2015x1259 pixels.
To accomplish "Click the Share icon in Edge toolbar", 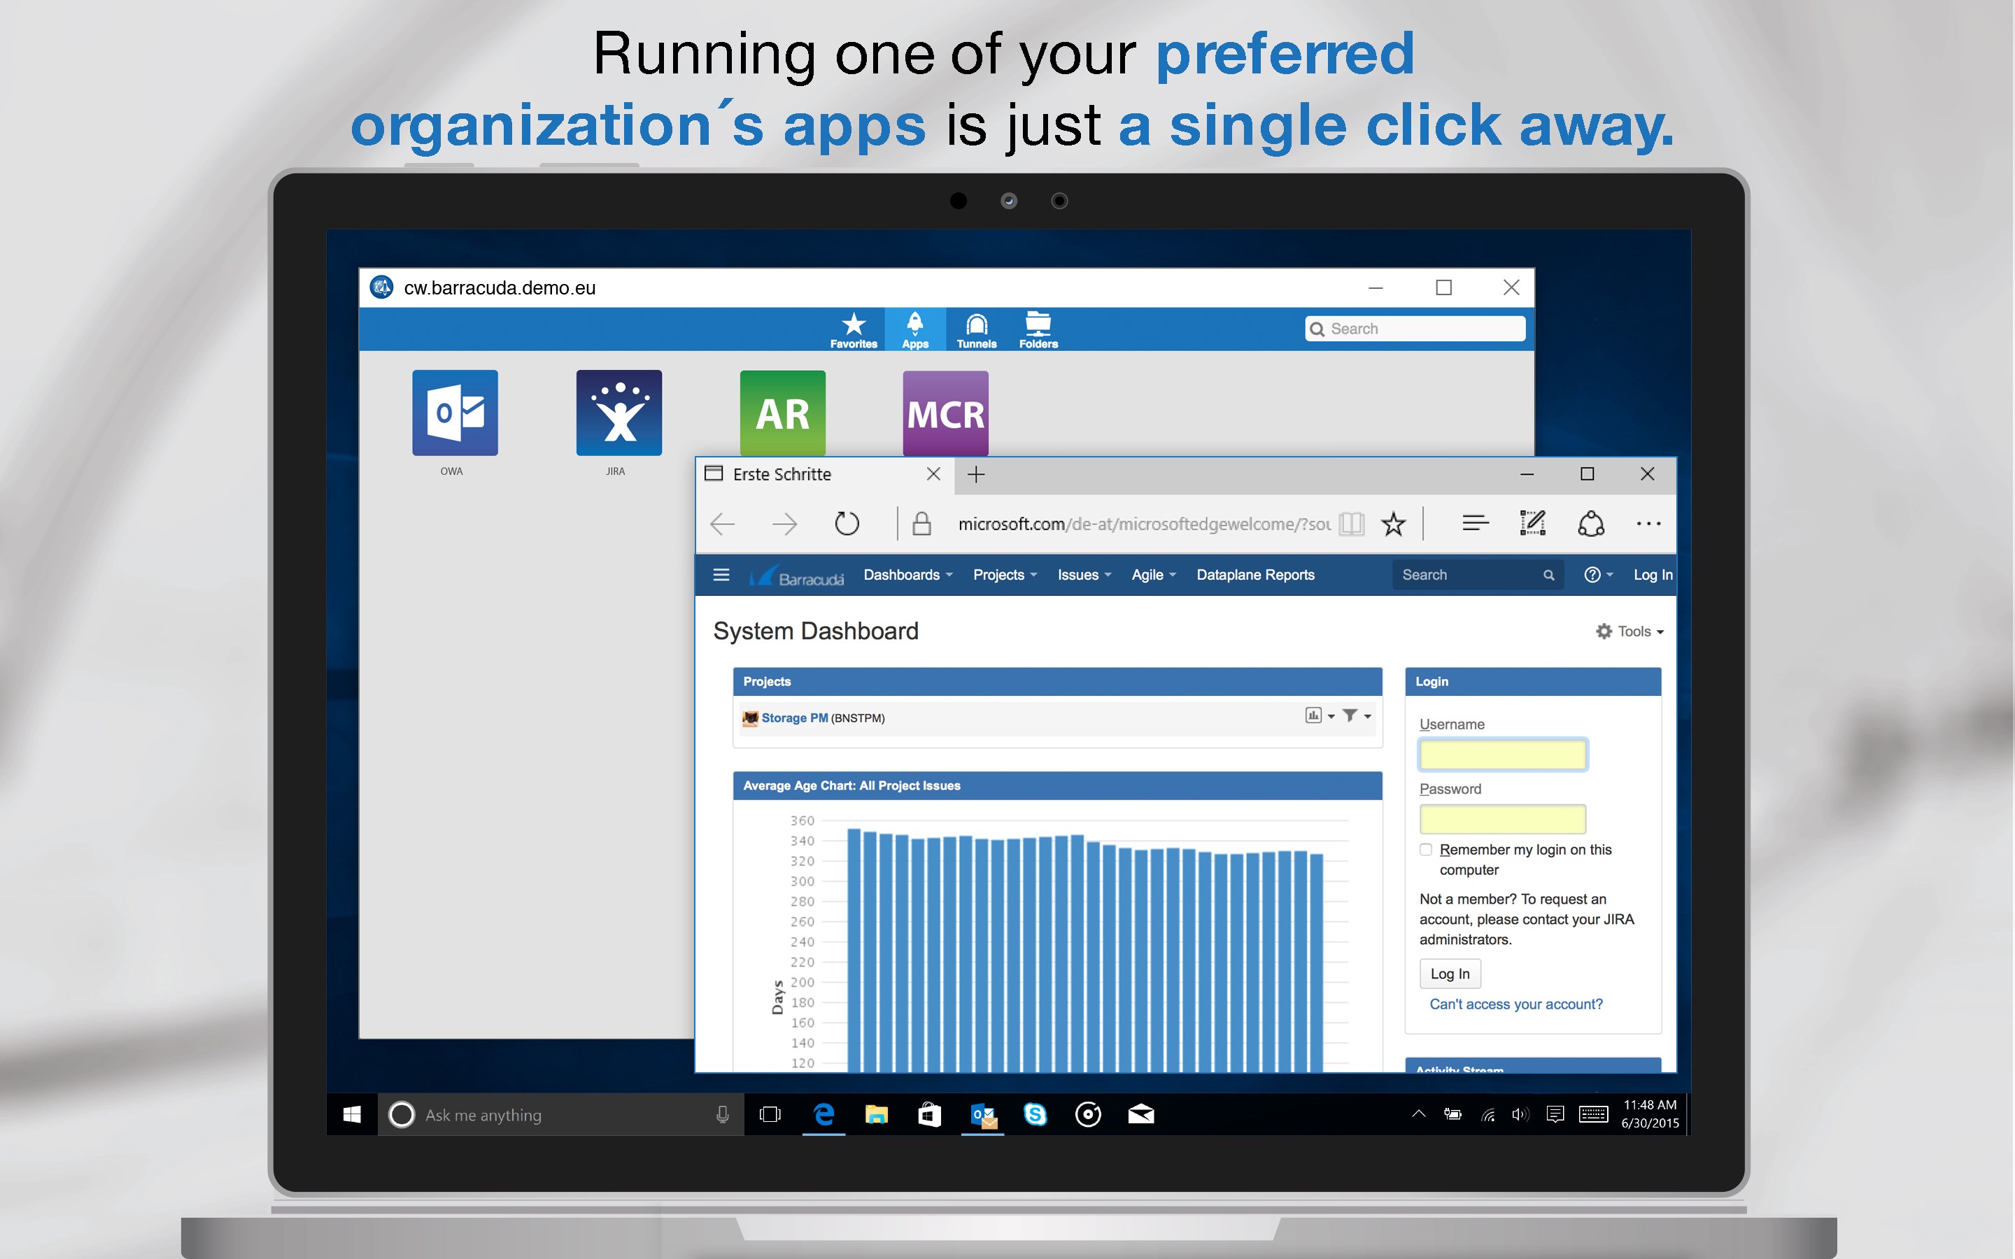I will (1591, 523).
